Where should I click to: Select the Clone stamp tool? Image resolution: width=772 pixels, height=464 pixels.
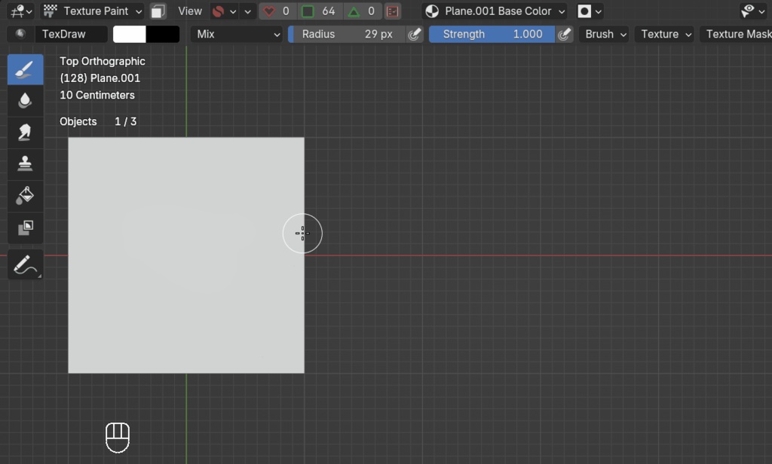[x=24, y=163]
